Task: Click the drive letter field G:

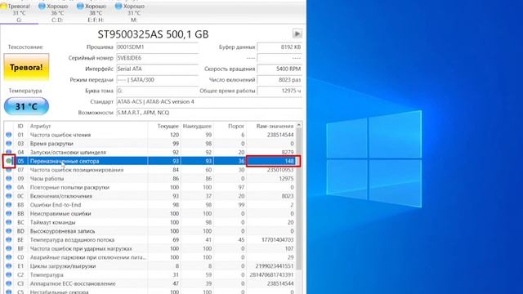Action: click(x=157, y=91)
